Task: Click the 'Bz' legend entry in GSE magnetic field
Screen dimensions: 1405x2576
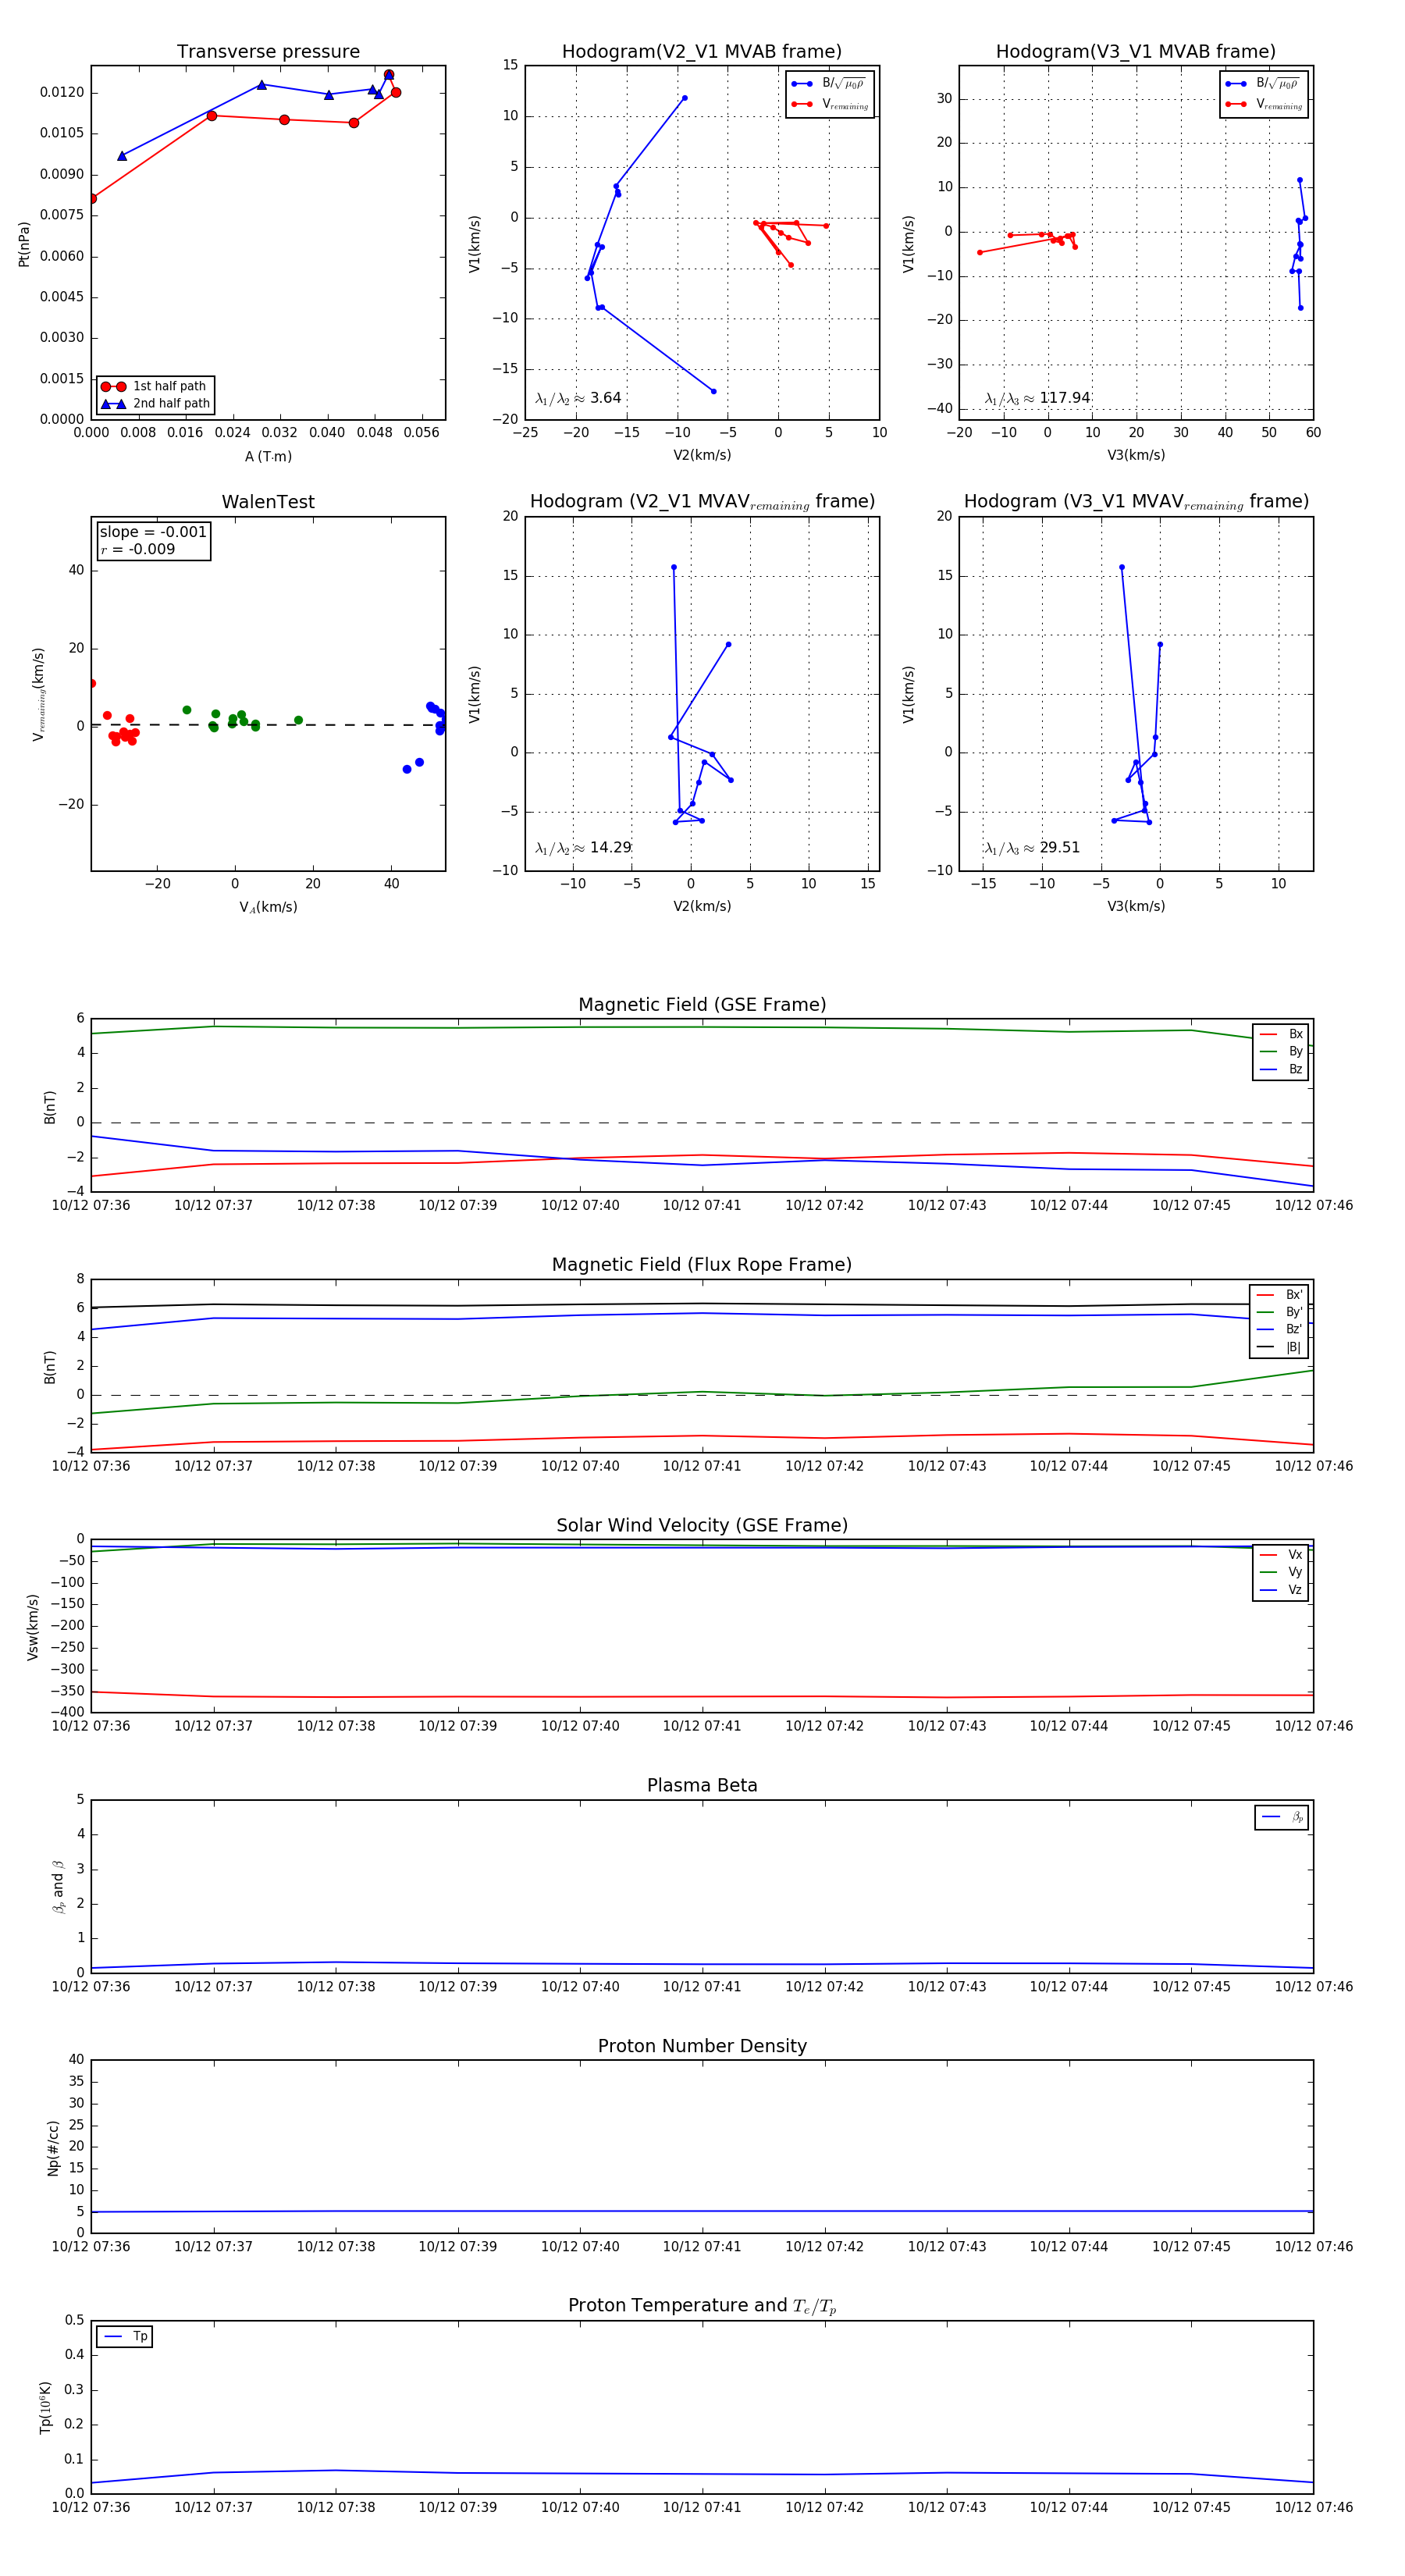Action: click(x=1281, y=1070)
